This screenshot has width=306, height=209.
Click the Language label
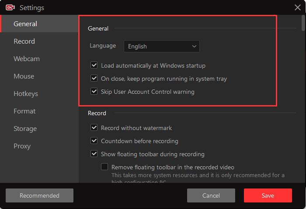point(103,46)
